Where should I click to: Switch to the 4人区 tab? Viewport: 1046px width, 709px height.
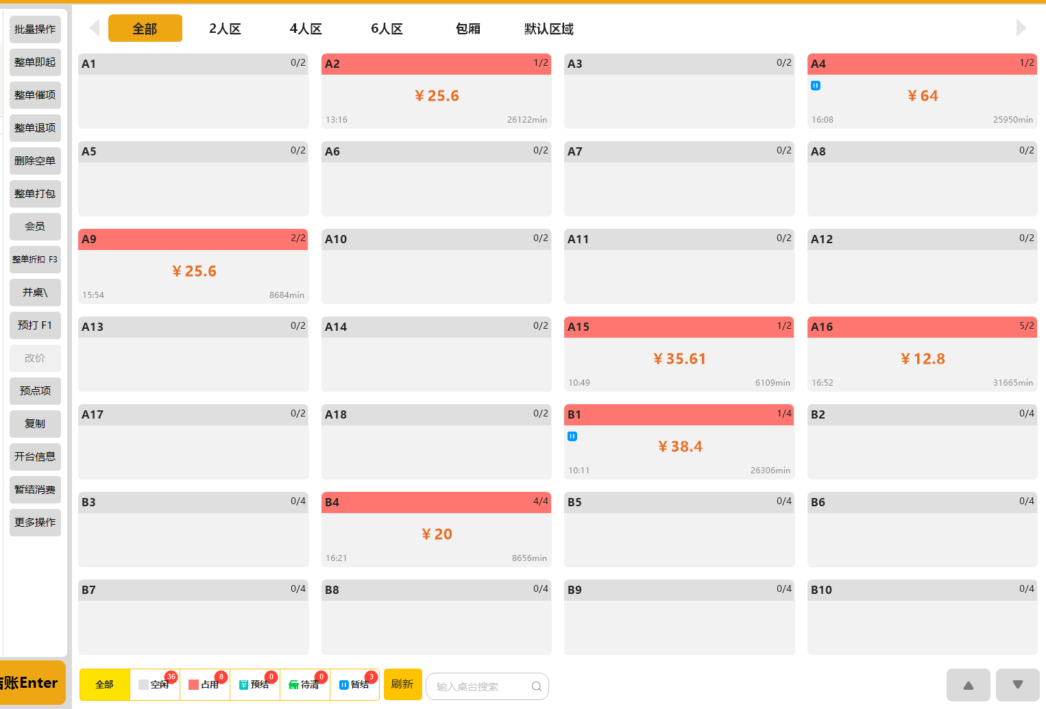306,29
